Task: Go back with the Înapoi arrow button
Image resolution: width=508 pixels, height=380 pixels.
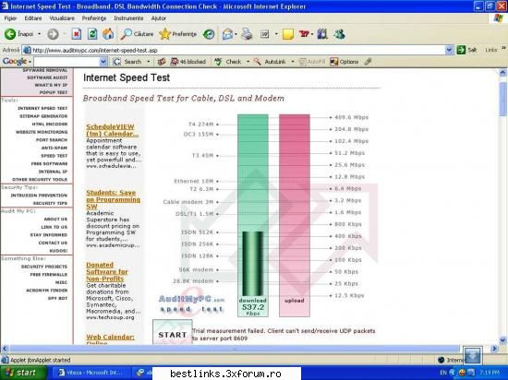Action: point(18,34)
